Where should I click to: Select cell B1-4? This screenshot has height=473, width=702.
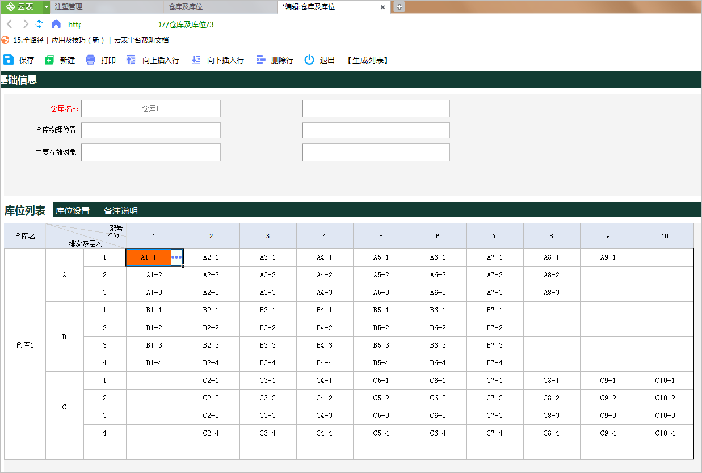pyautogui.click(x=154, y=363)
